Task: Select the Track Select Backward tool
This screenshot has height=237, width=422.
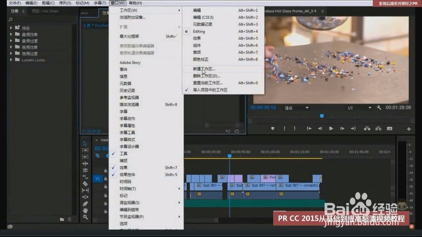Action: pyautogui.click(x=85, y=157)
